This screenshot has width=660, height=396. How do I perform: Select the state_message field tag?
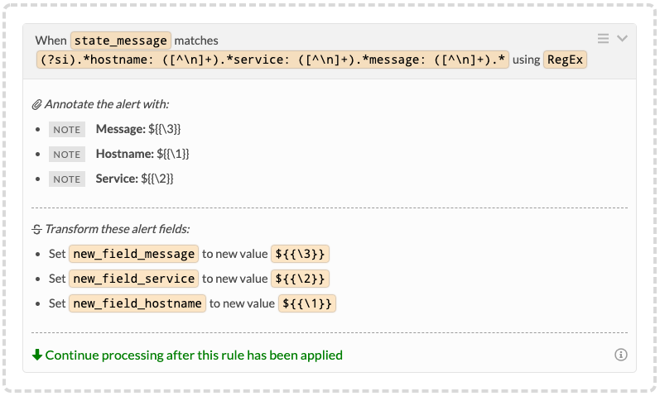pyautogui.click(x=121, y=41)
